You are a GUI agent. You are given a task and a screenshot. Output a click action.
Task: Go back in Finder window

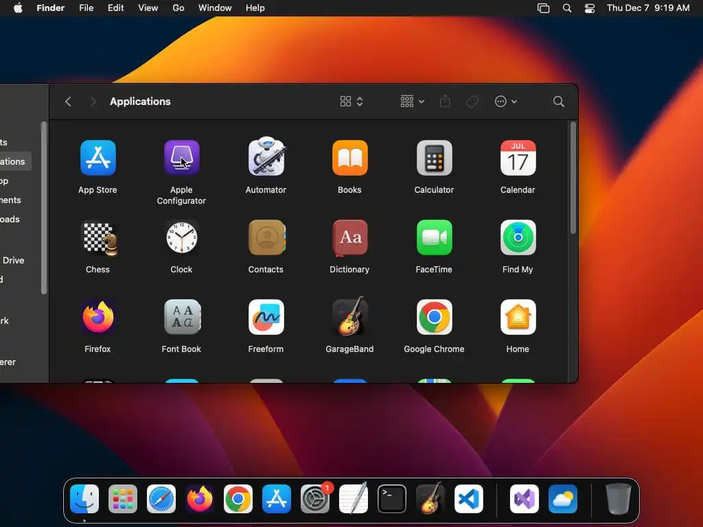[x=68, y=102]
